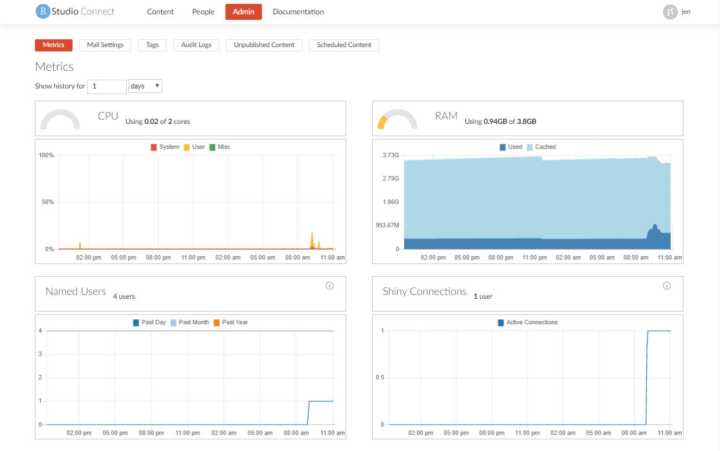Hide Cached series in RAM chart
Viewport: 720px width, 451px height.
[x=541, y=147]
